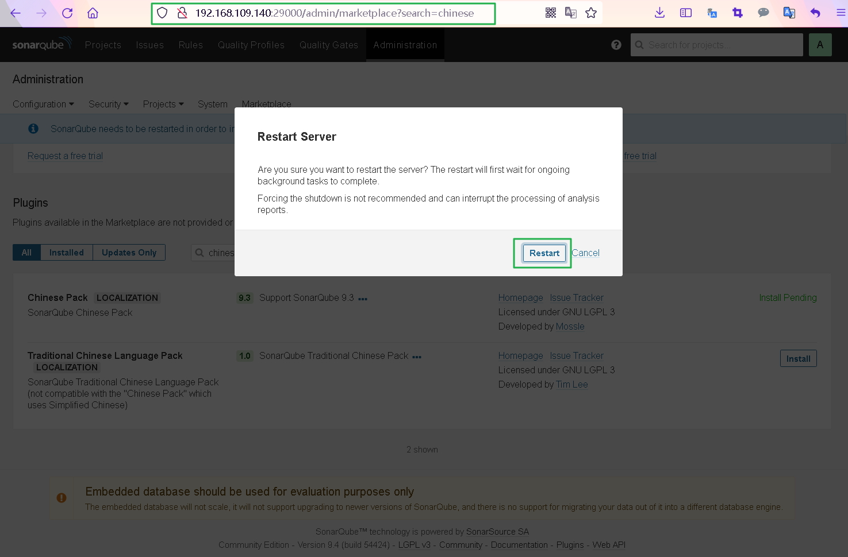The width and height of the screenshot is (848, 557).
Task: Bookmark this page with the star icon
Action: [591, 13]
